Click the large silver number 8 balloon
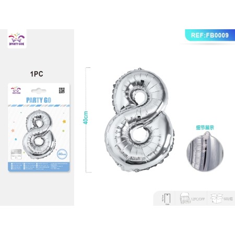Viewport: 235px width, 235px height. [x=139, y=120]
